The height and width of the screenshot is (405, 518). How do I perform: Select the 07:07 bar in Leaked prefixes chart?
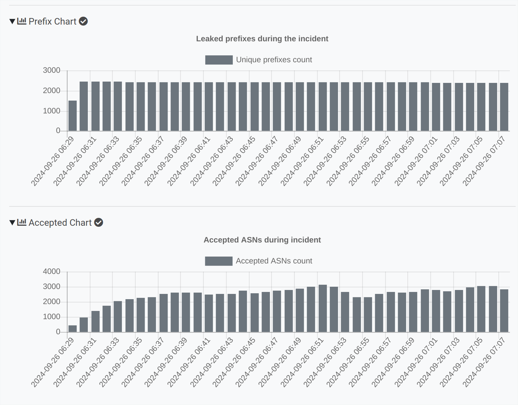[504, 107]
